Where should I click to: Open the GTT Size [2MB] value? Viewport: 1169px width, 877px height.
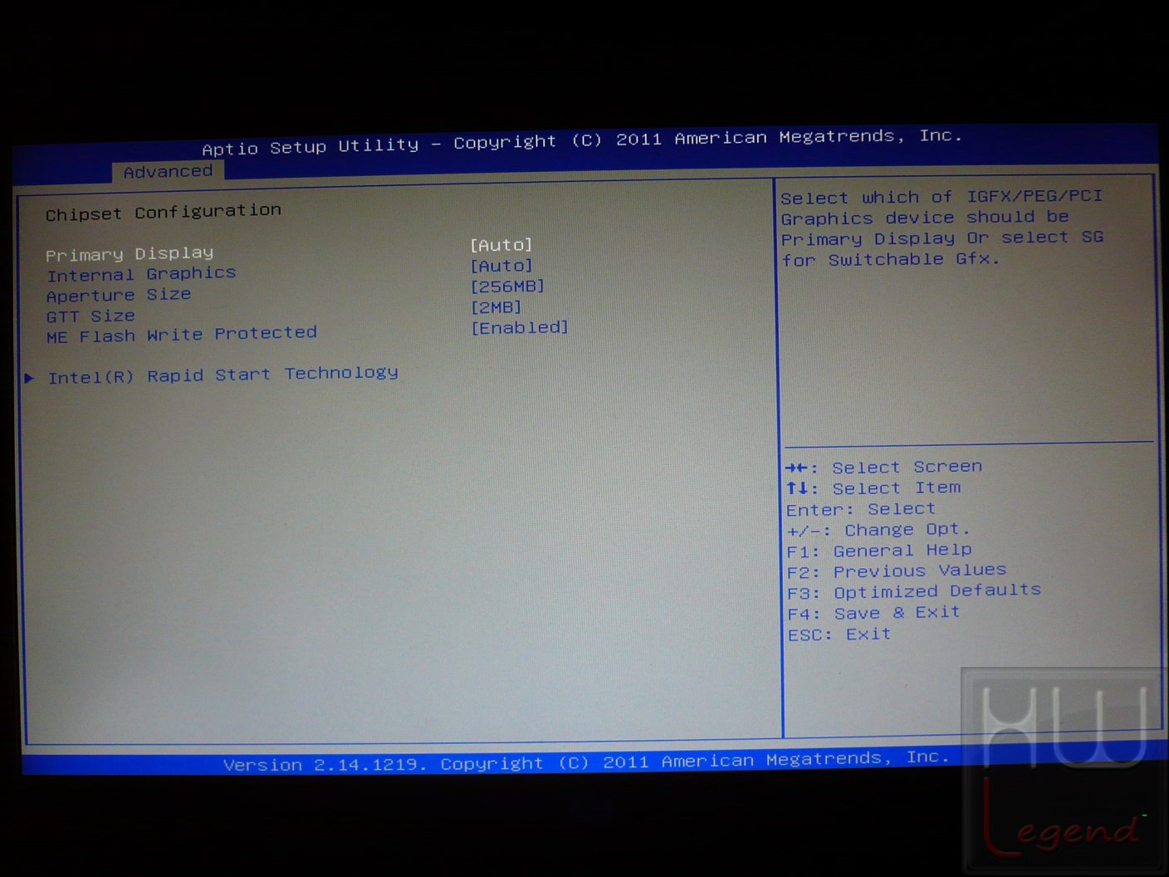tap(496, 307)
